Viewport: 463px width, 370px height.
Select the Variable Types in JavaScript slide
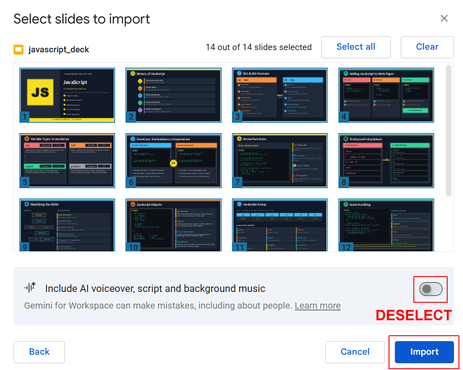point(67,161)
